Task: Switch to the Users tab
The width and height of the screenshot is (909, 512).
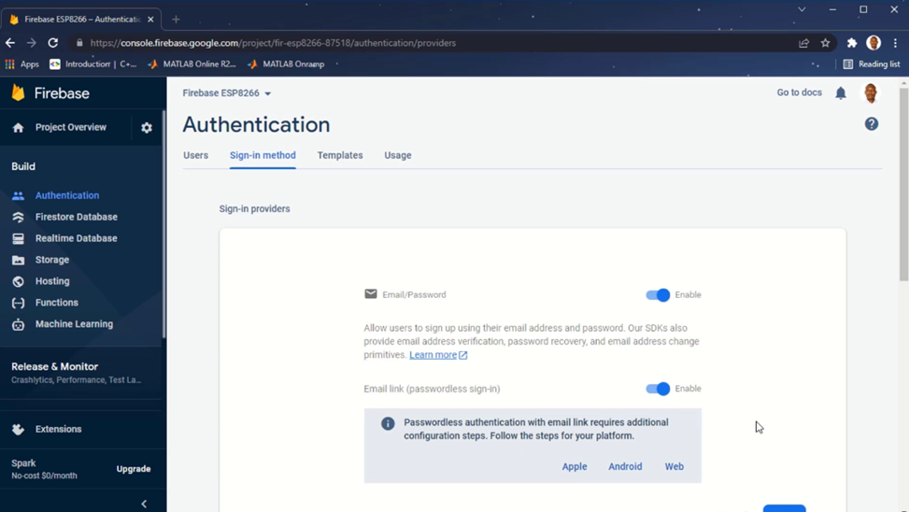Action: click(195, 155)
